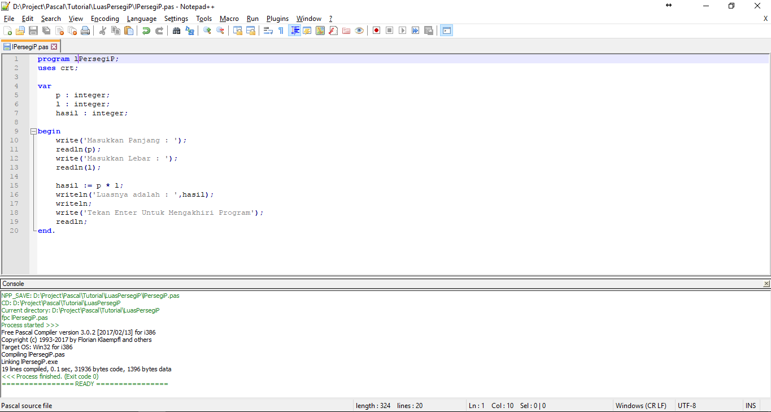Open the Document Map toolbar icon
Viewport: 771px width, 412px height.
[x=320, y=31]
